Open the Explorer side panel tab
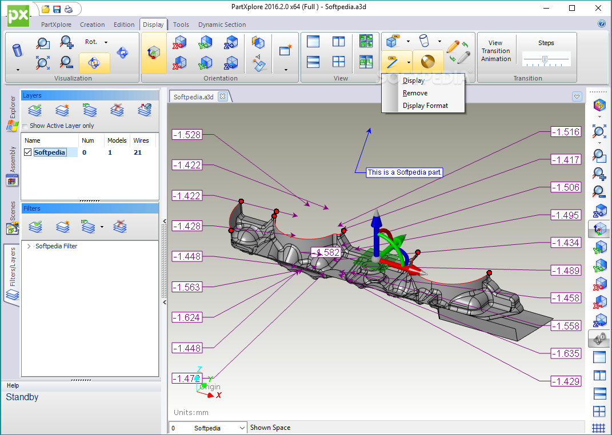 (x=13, y=113)
